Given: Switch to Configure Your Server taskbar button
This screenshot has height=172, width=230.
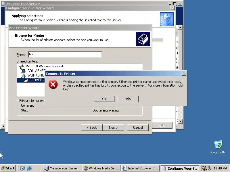Looking at the screenshot, I should pyautogui.click(x=180, y=168).
